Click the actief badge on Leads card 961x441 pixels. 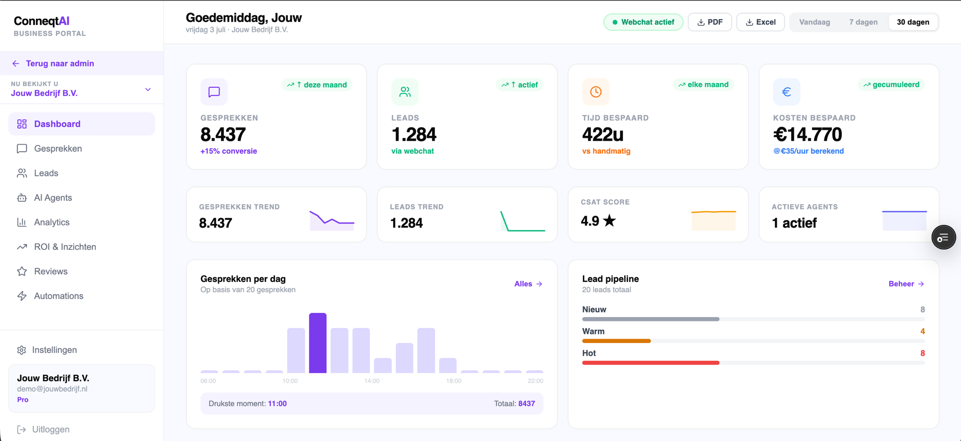[x=519, y=85]
